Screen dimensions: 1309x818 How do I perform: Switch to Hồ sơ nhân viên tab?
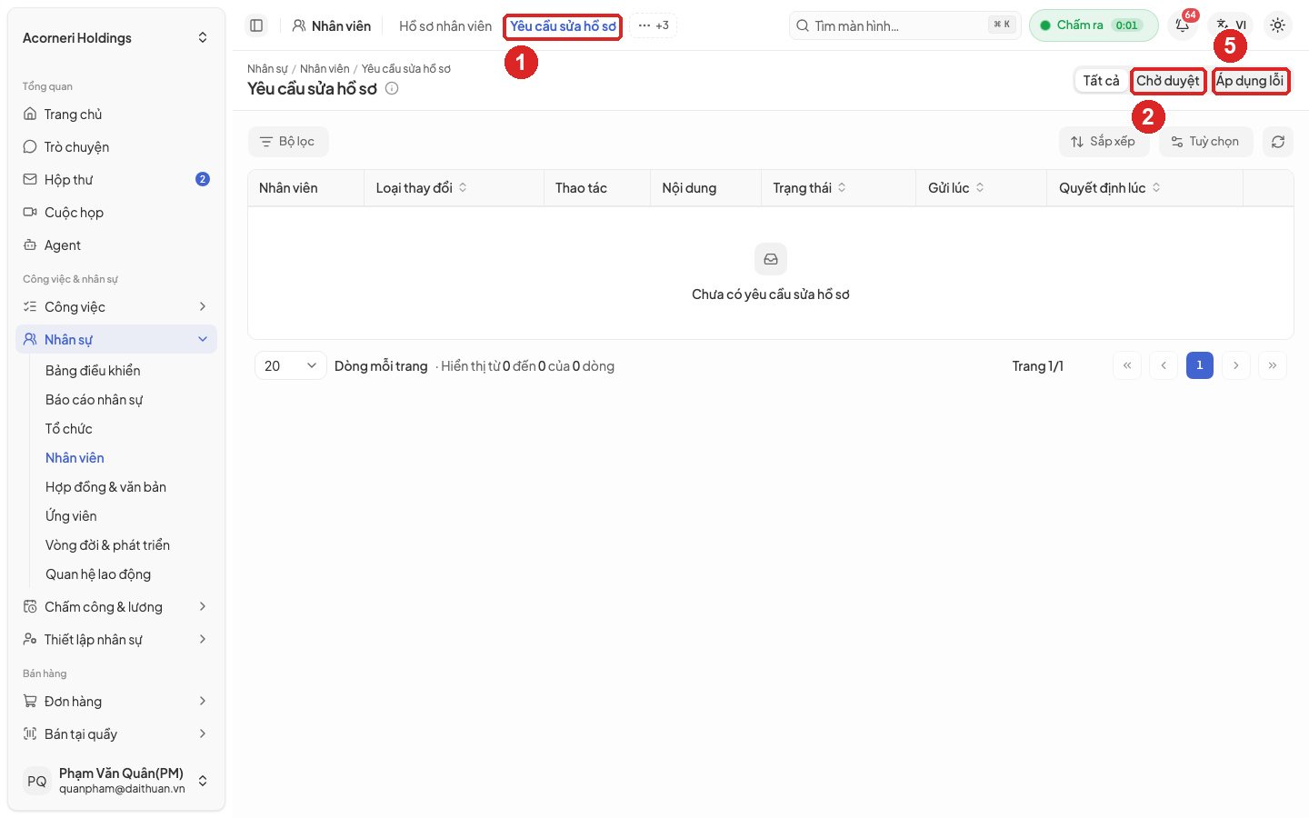(x=445, y=26)
